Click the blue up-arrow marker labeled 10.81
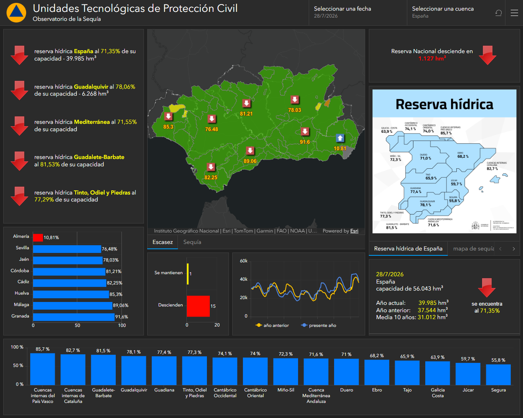The image size is (523, 418). tap(340, 138)
